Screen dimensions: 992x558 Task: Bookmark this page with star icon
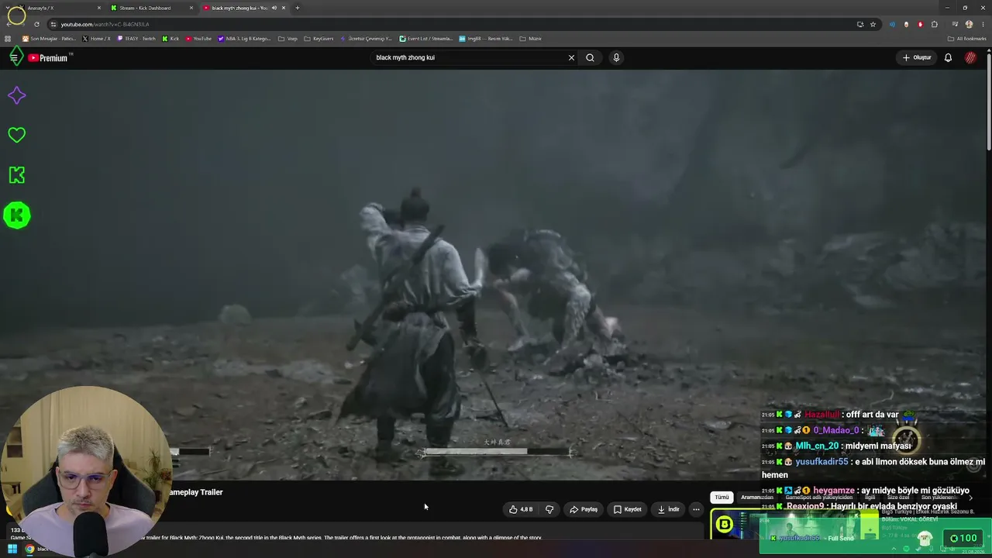point(873,24)
